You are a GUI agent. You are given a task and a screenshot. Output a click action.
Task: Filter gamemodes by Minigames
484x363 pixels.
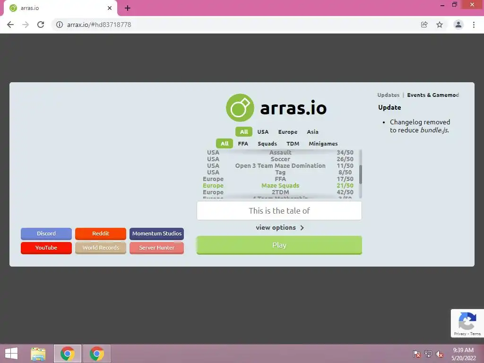[x=323, y=144]
